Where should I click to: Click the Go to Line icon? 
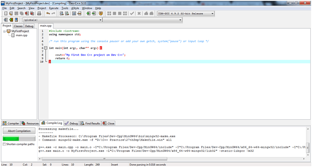coord(79,13)
